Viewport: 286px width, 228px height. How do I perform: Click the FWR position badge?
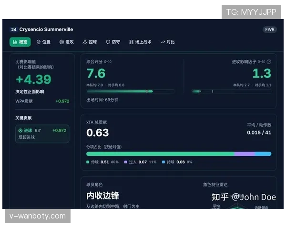(270, 29)
